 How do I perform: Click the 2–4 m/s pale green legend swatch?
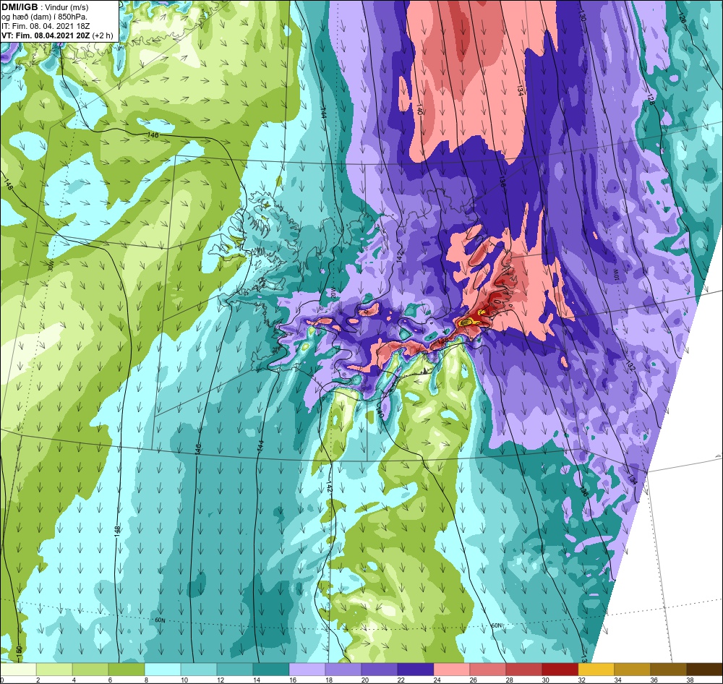54,670
